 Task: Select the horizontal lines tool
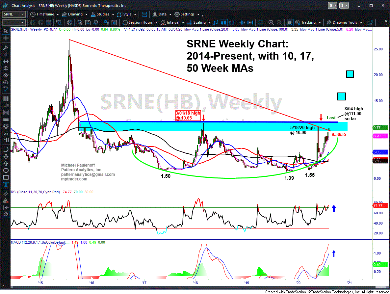pos(6,120)
